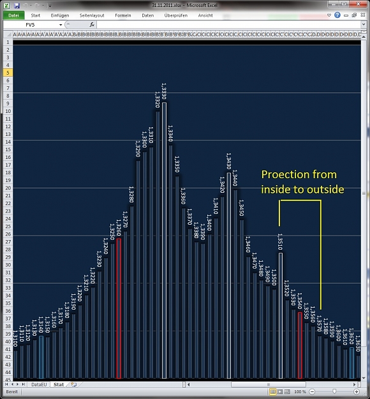This screenshot has width=370, height=399.
Task: Click the workbook restore window icon
Action: pos(354,15)
